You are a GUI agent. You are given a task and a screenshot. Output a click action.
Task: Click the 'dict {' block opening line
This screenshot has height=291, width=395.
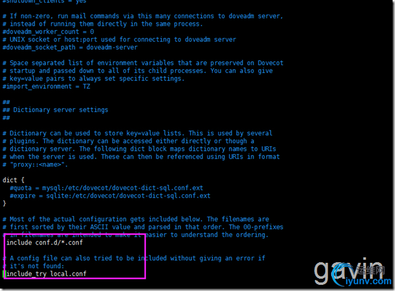[13, 180]
